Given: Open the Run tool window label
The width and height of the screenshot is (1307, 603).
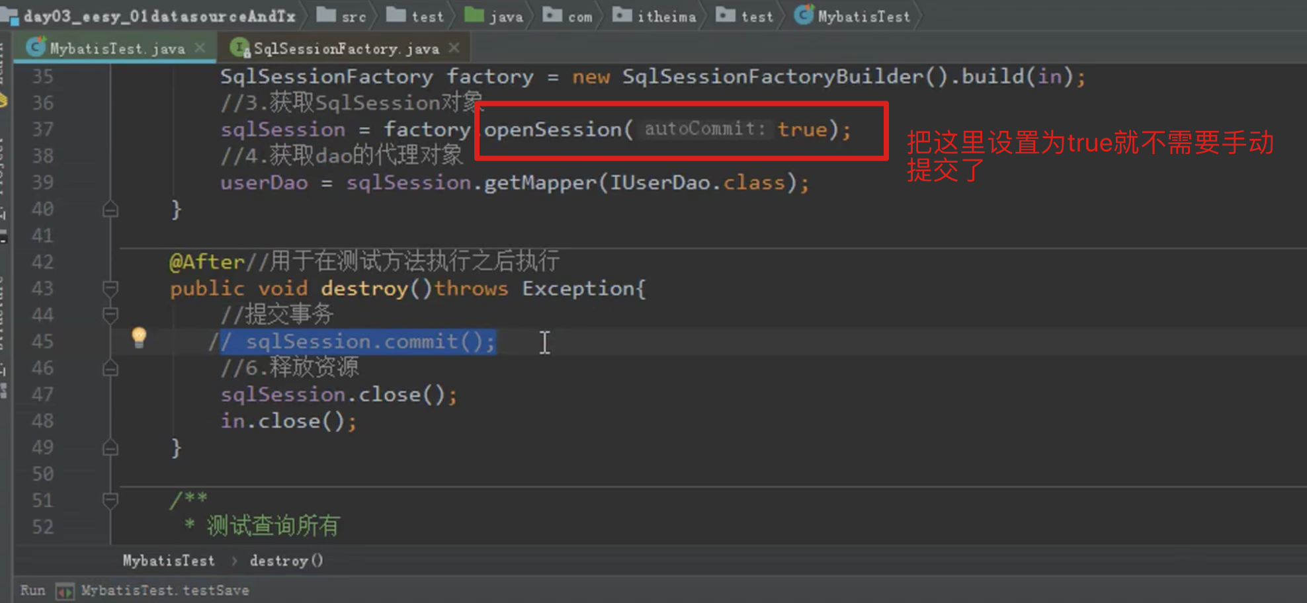Looking at the screenshot, I should (32, 590).
